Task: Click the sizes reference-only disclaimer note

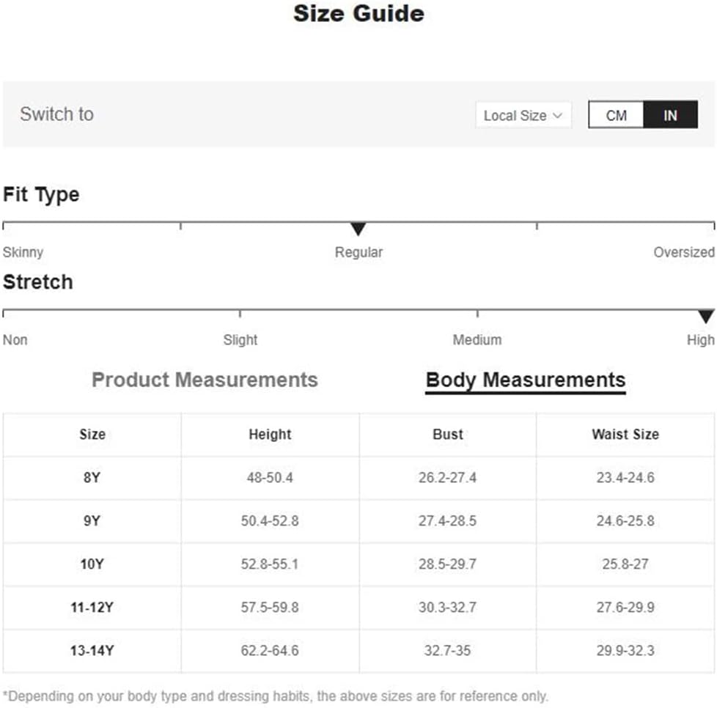Action: 276,696
